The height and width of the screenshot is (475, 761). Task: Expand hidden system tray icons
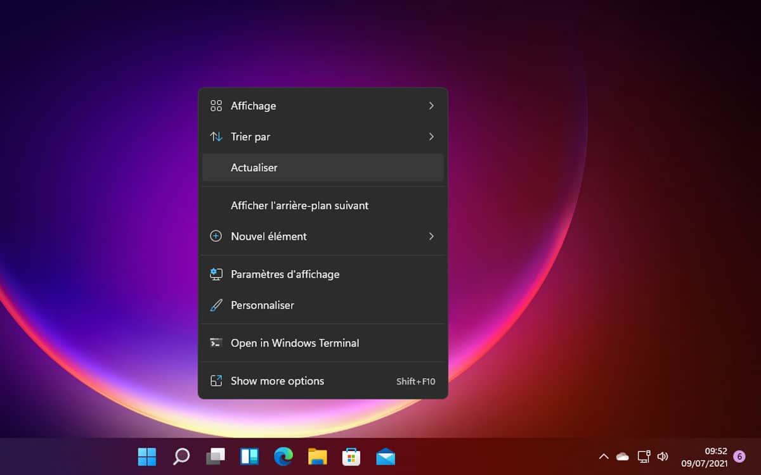tap(603, 456)
